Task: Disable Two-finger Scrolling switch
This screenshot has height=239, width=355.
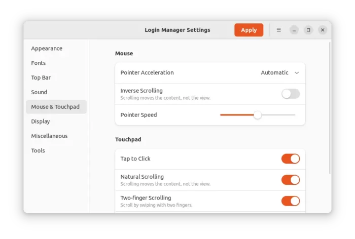Action: coord(291,201)
